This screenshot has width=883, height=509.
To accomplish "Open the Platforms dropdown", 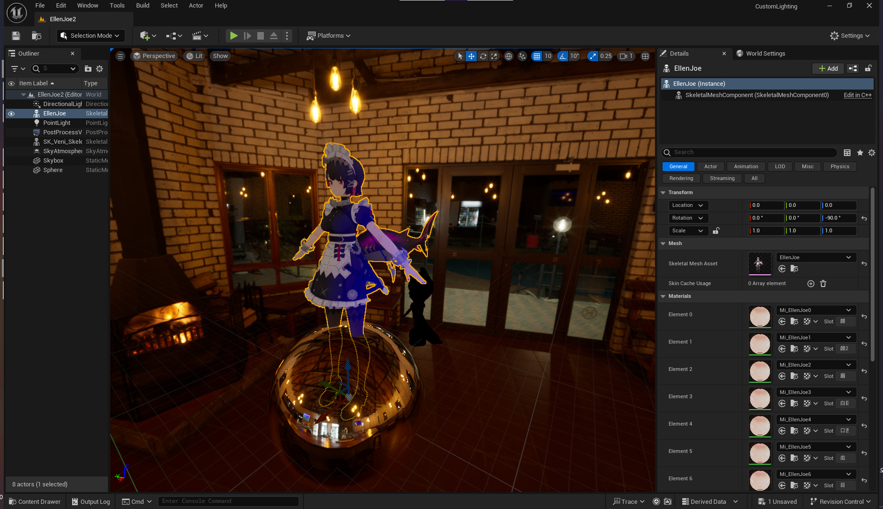I will pyautogui.click(x=328, y=36).
